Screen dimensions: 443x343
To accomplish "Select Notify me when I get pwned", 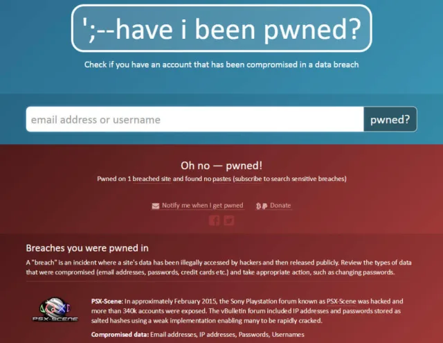I will pyautogui.click(x=202, y=206).
